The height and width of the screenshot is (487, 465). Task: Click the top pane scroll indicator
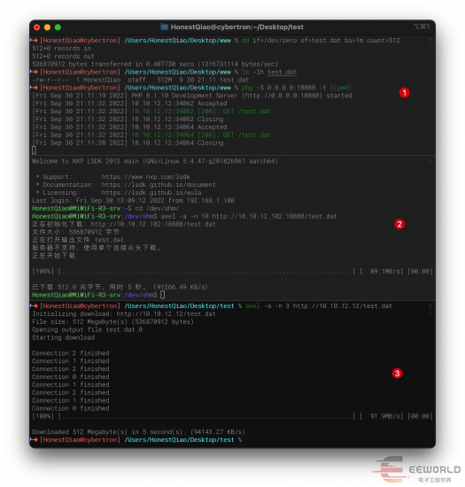pos(430,43)
